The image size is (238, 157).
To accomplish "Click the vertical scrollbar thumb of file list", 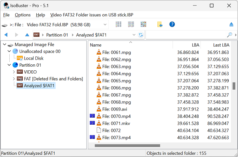I will coord(234,86).
